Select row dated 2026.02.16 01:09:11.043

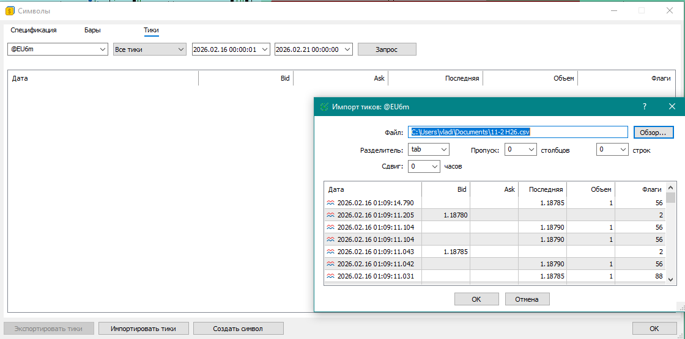495,252
